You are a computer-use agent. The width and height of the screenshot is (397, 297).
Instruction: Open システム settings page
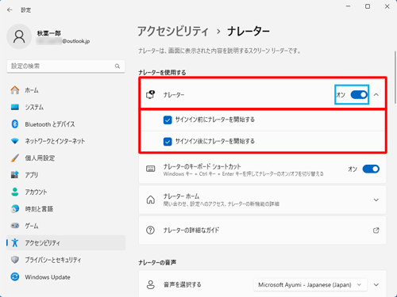click(x=66, y=107)
